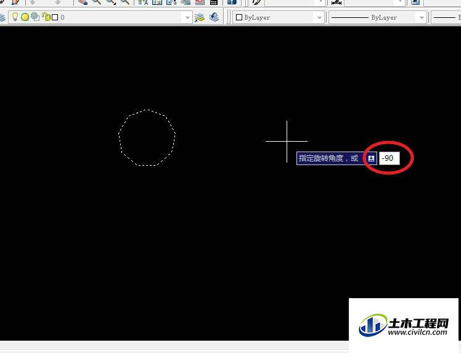The image size is (461, 353).
Task: Click layer 0 color square
Action: click(x=55, y=17)
